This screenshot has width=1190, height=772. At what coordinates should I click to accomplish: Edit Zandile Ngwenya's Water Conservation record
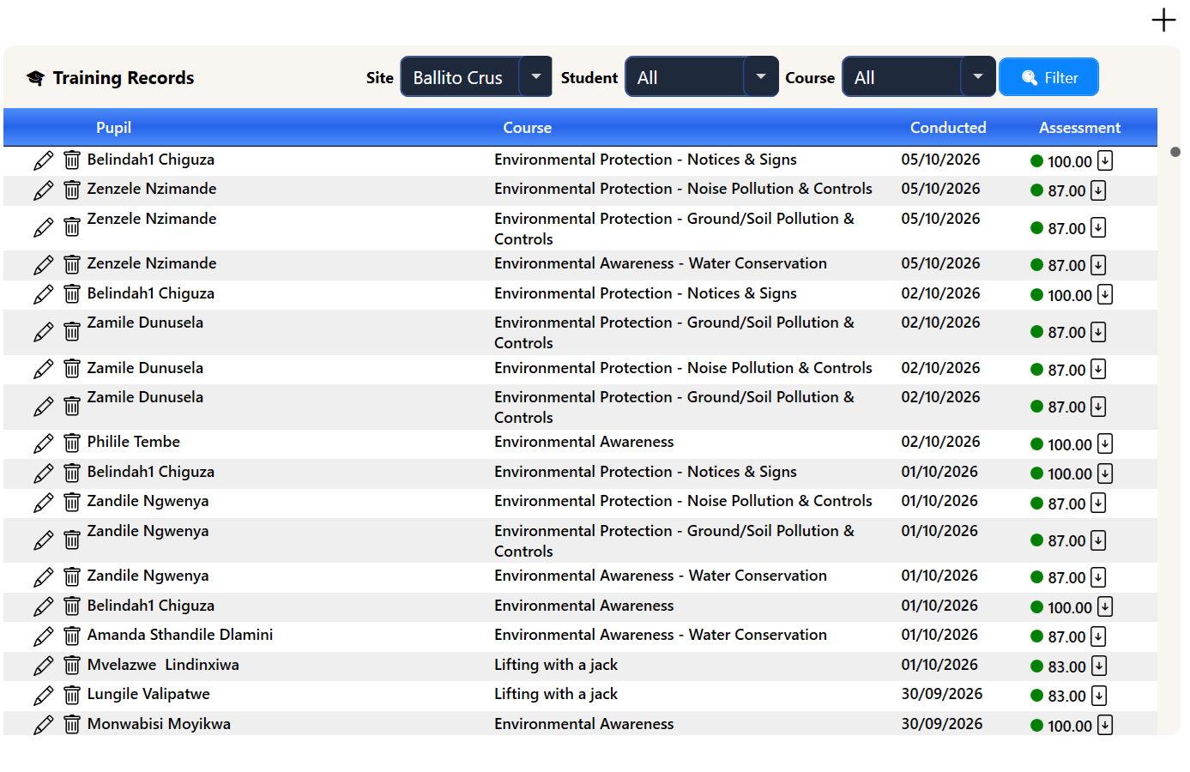click(43, 578)
